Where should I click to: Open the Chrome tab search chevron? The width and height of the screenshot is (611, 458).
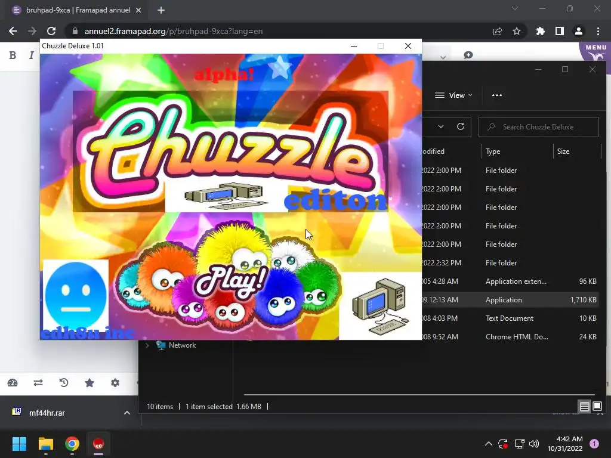coord(515,8)
